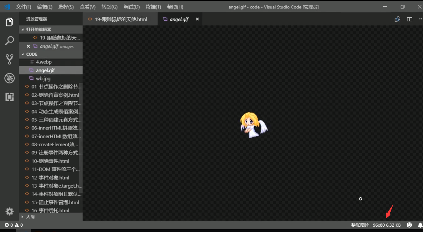The image size is (423, 232).
Task: Click the 6.32 KB file size status
Action: (x=394, y=225)
